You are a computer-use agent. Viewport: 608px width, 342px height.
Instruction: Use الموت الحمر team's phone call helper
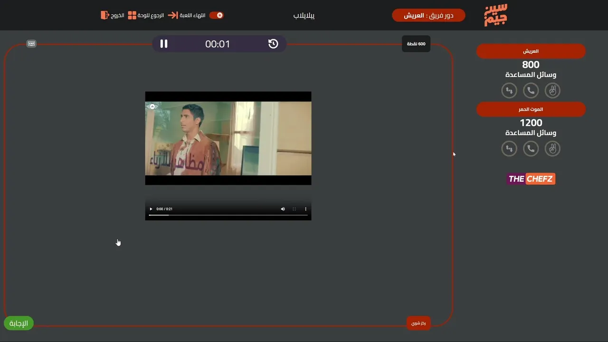pyautogui.click(x=531, y=149)
